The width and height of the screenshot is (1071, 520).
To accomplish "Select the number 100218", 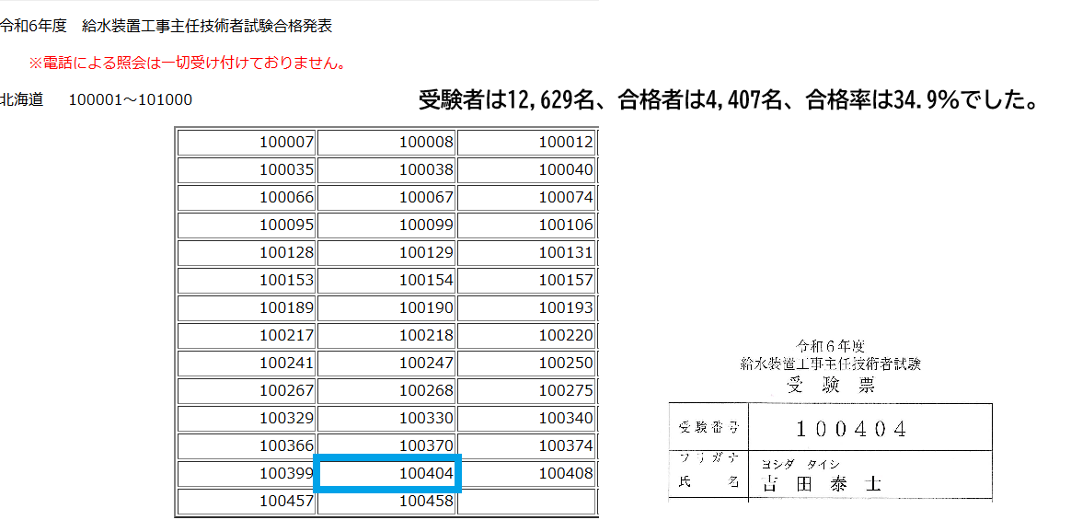I will pyautogui.click(x=426, y=336).
